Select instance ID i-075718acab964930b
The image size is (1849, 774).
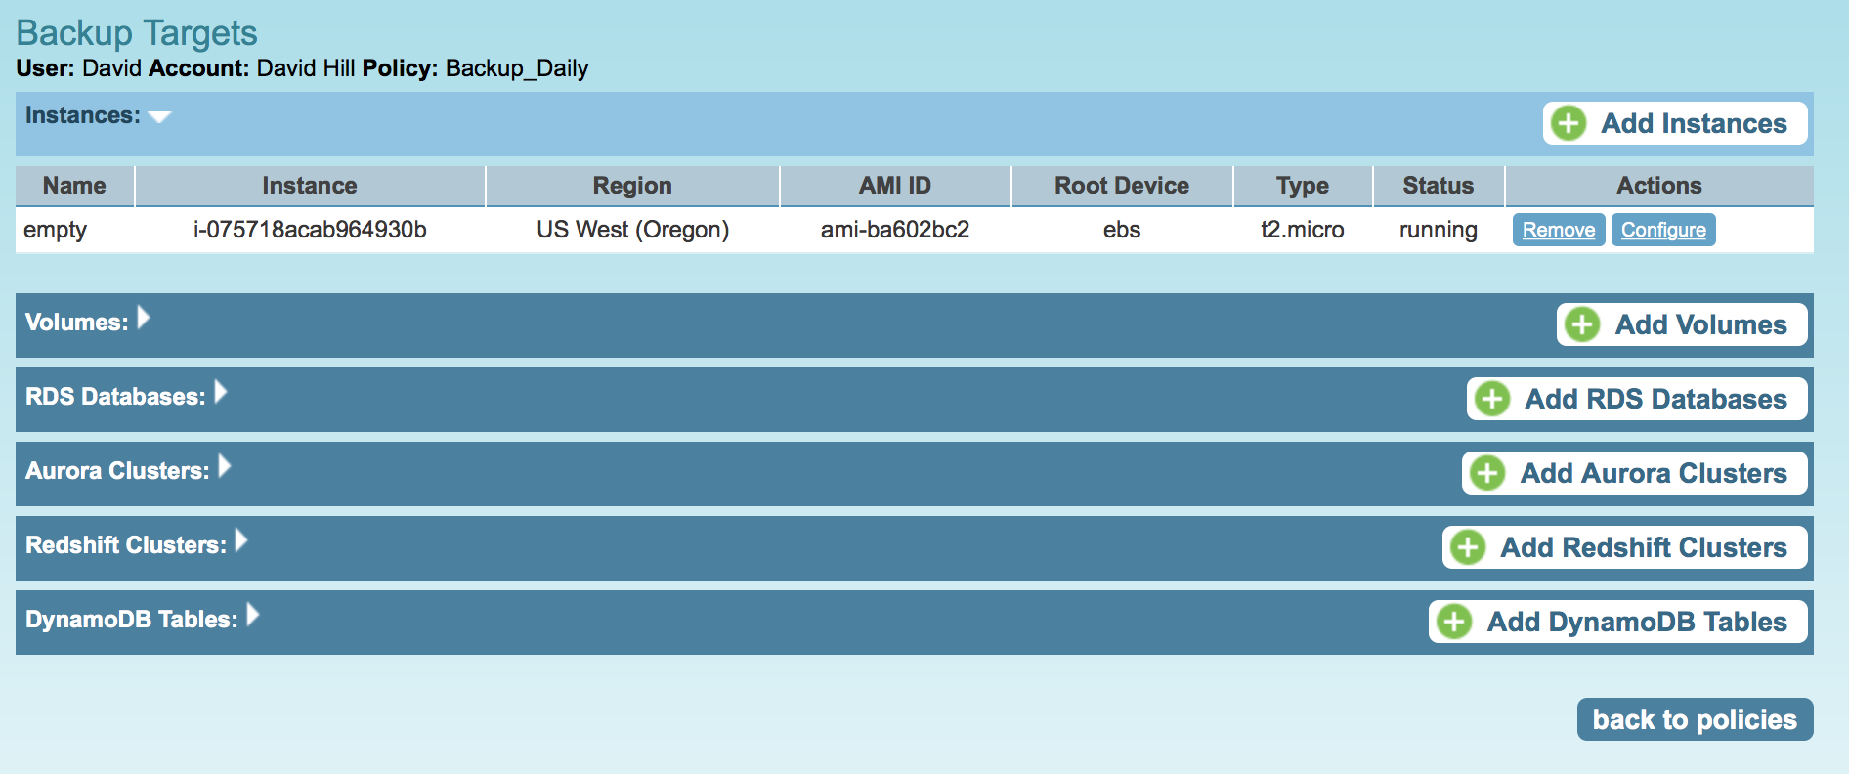point(310,230)
